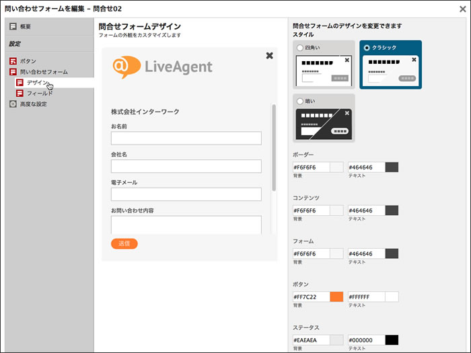
Task: Open ボーダー background color swatch
Action: pyautogui.click(x=336, y=167)
